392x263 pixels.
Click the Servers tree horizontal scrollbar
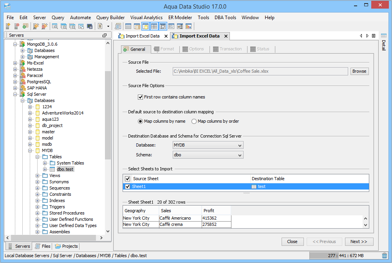[54, 238]
